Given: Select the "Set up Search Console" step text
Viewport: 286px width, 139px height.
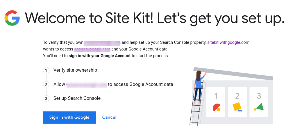Looking at the screenshot, I should 77,98.
